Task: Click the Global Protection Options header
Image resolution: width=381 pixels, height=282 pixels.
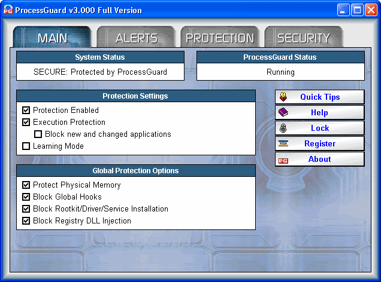Action: coord(136,170)
